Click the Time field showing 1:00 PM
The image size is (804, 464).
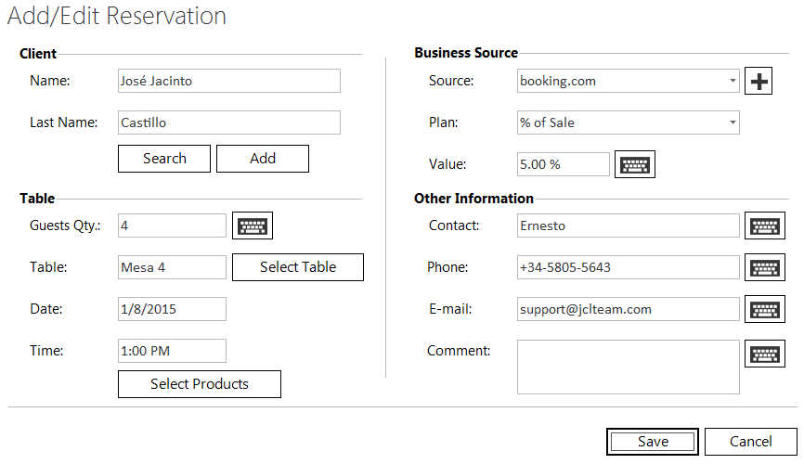172,351
